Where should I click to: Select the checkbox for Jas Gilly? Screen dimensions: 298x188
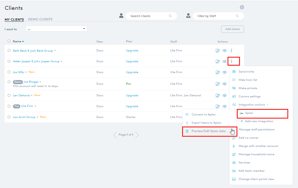click(9, 72)
